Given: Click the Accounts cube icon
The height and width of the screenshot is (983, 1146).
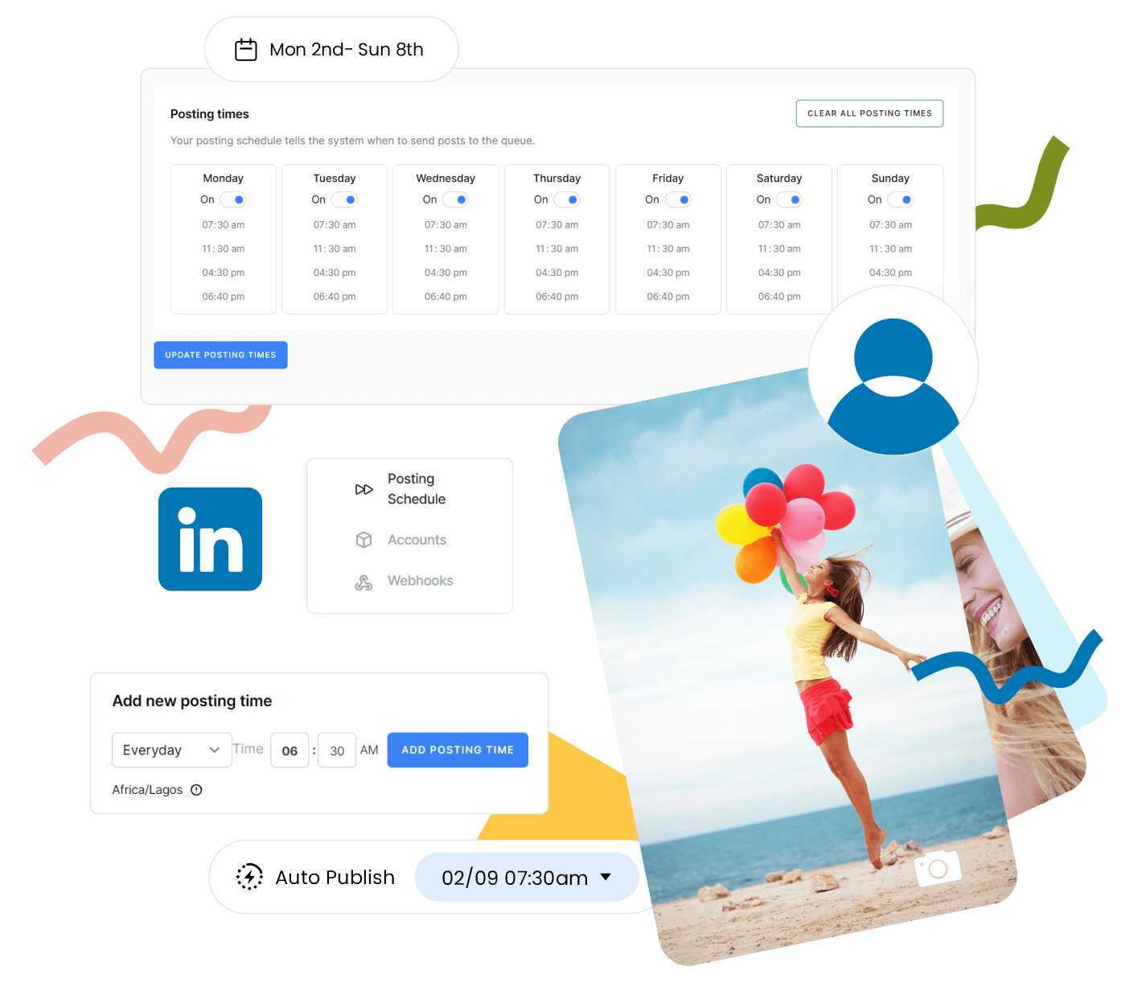Looking at the screenshot, I should 364,540.
